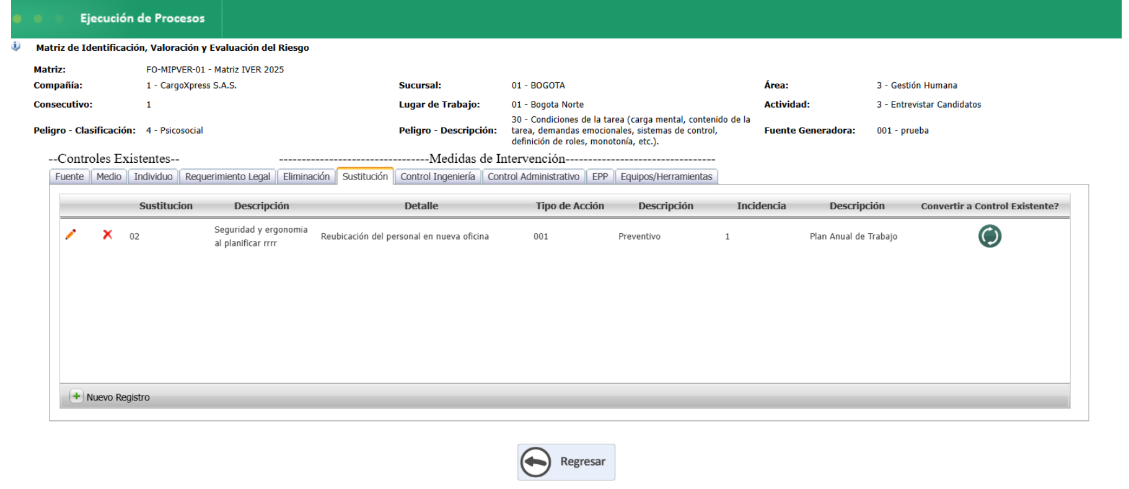The width and height of the screenshot is (1129, 489).
Task: Click the Lugar de Trabajo value '01 - Bogota Norte'
Action: coord(548,105)
